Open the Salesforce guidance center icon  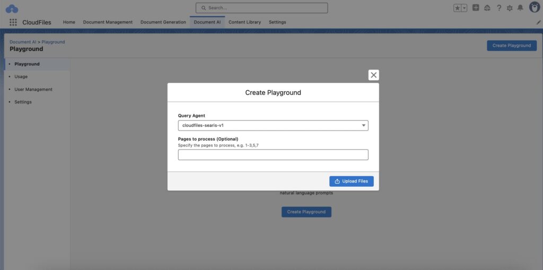point(487,8)
